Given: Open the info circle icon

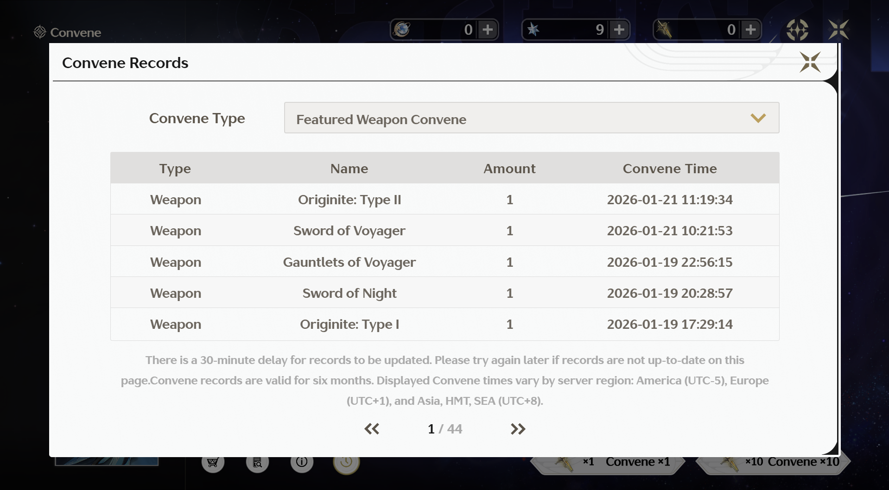Looking at the screenshot, I should point(302,462).
